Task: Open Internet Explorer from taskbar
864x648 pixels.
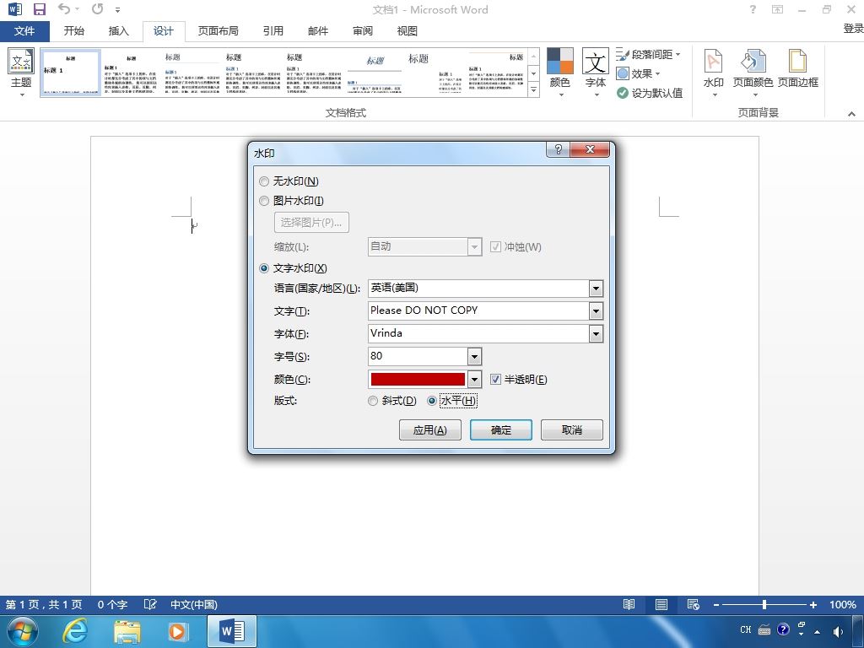Action: 74,631
